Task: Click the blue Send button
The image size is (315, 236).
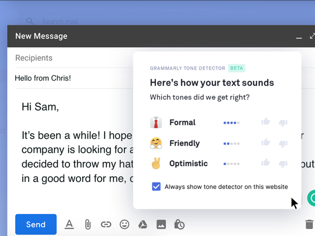Action: [x=36, y=224]
